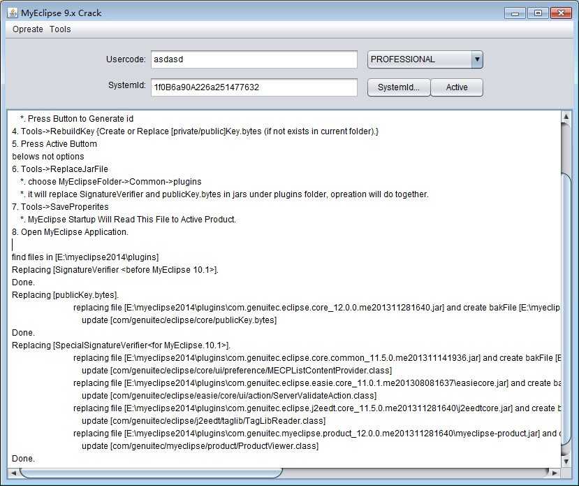579x486 pixels.
Task: Open the Opreate menu
Action: (x=28, y=29)
